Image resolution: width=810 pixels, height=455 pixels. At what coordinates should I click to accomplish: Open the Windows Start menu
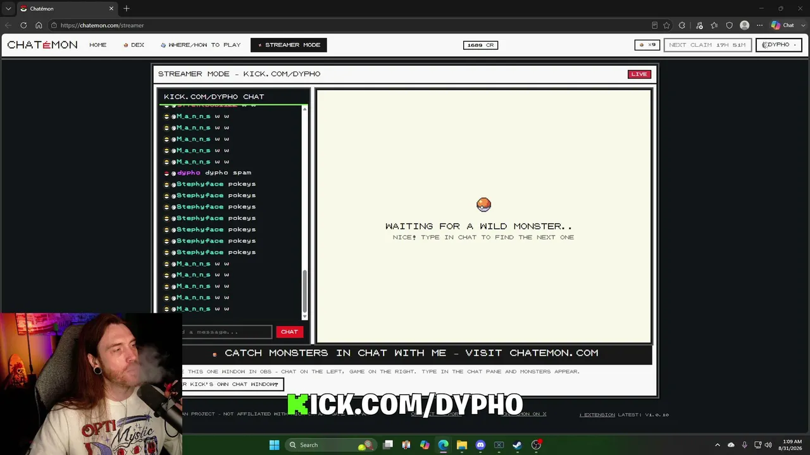pyautogui.click(x=274, y=445)
